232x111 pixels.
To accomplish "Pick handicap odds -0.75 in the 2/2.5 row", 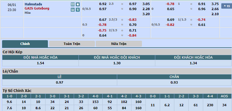I will (x=102, y=30).
